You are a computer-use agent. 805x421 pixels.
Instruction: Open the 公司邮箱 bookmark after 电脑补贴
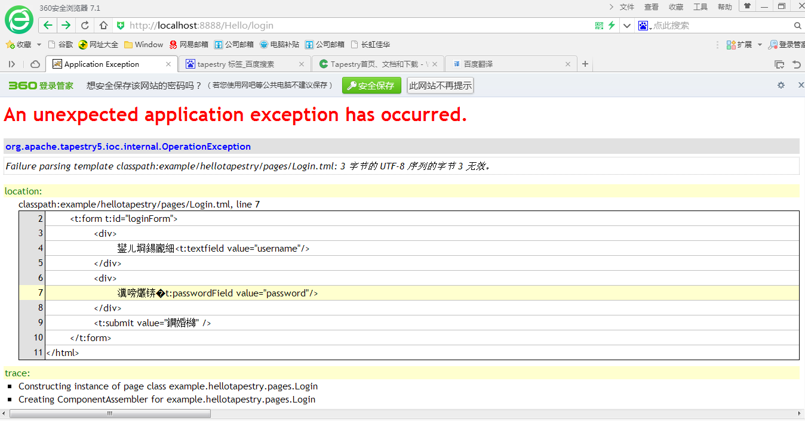coord(325,44)
